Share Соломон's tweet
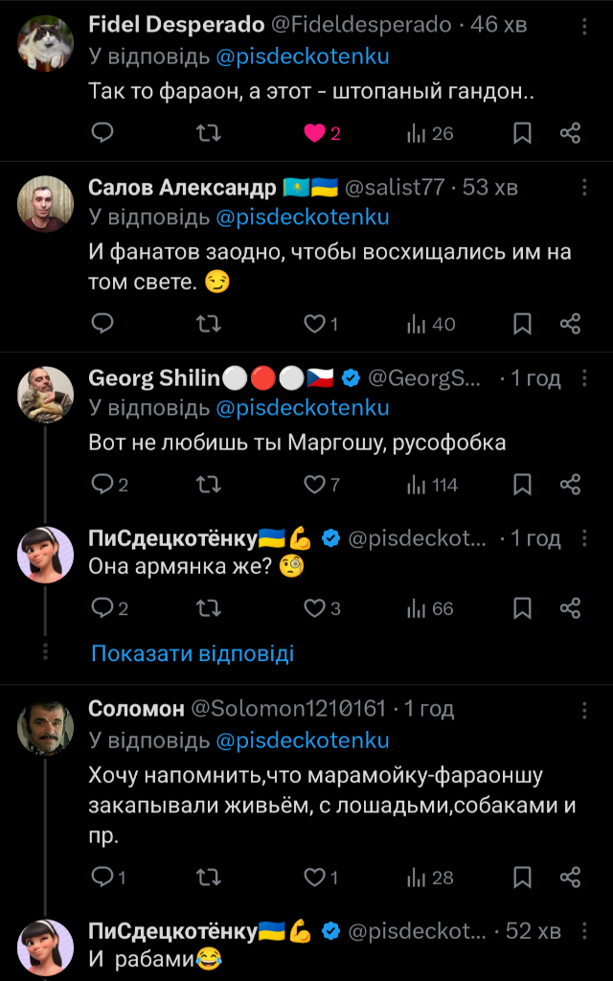The image size is (613, 981). pos(570,877)
